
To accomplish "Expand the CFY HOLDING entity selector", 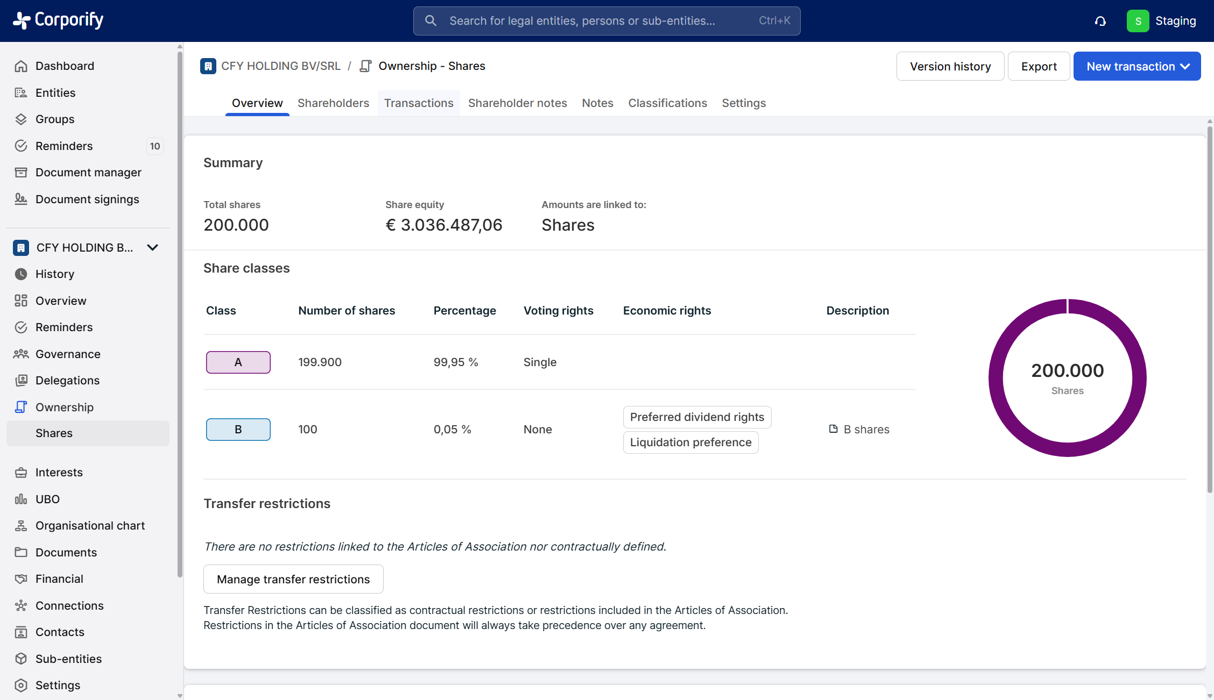I will tap(152, 247).
